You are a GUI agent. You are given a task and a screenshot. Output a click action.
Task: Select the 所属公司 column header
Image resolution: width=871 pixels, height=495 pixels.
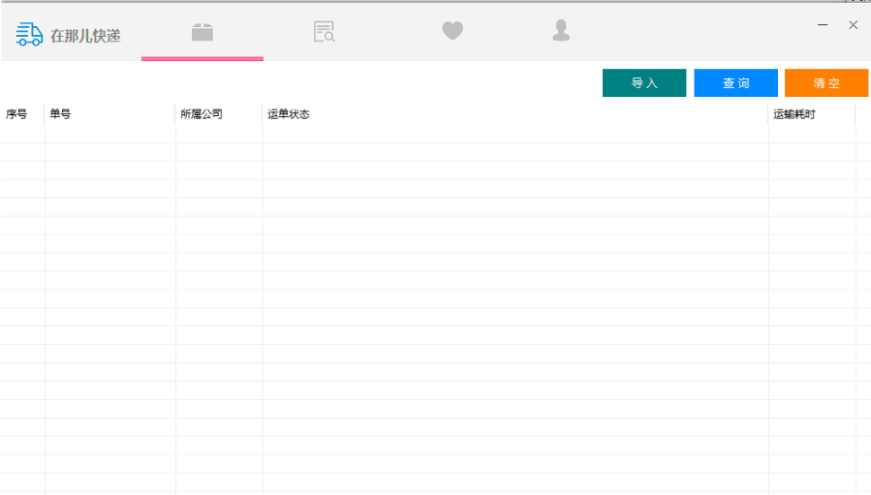219,114
